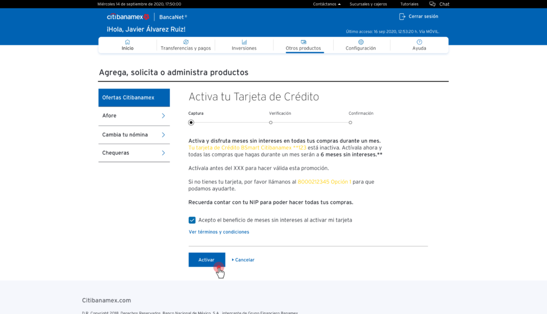This screenshot has height=314, width=547.
Task: Expand the Chequeras chevron
Action: [163, 153]
